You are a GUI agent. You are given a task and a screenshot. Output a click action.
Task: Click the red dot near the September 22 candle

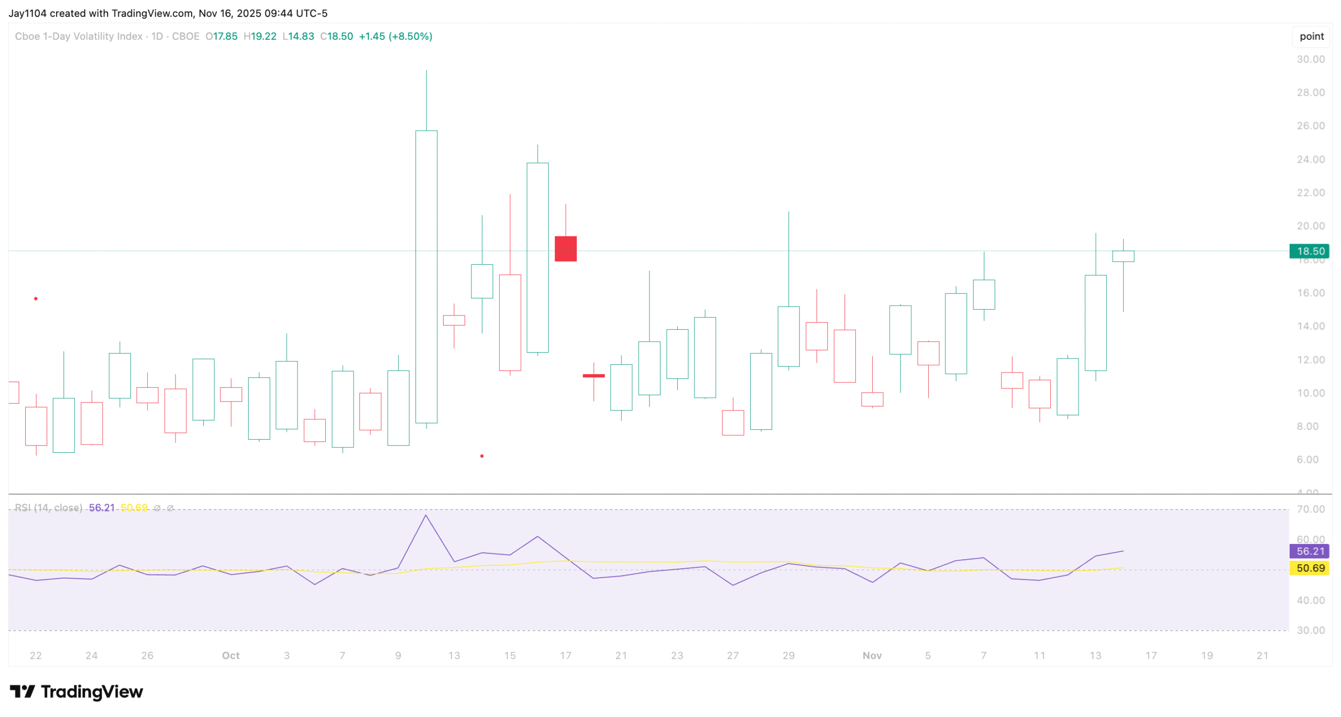point(36,298)
